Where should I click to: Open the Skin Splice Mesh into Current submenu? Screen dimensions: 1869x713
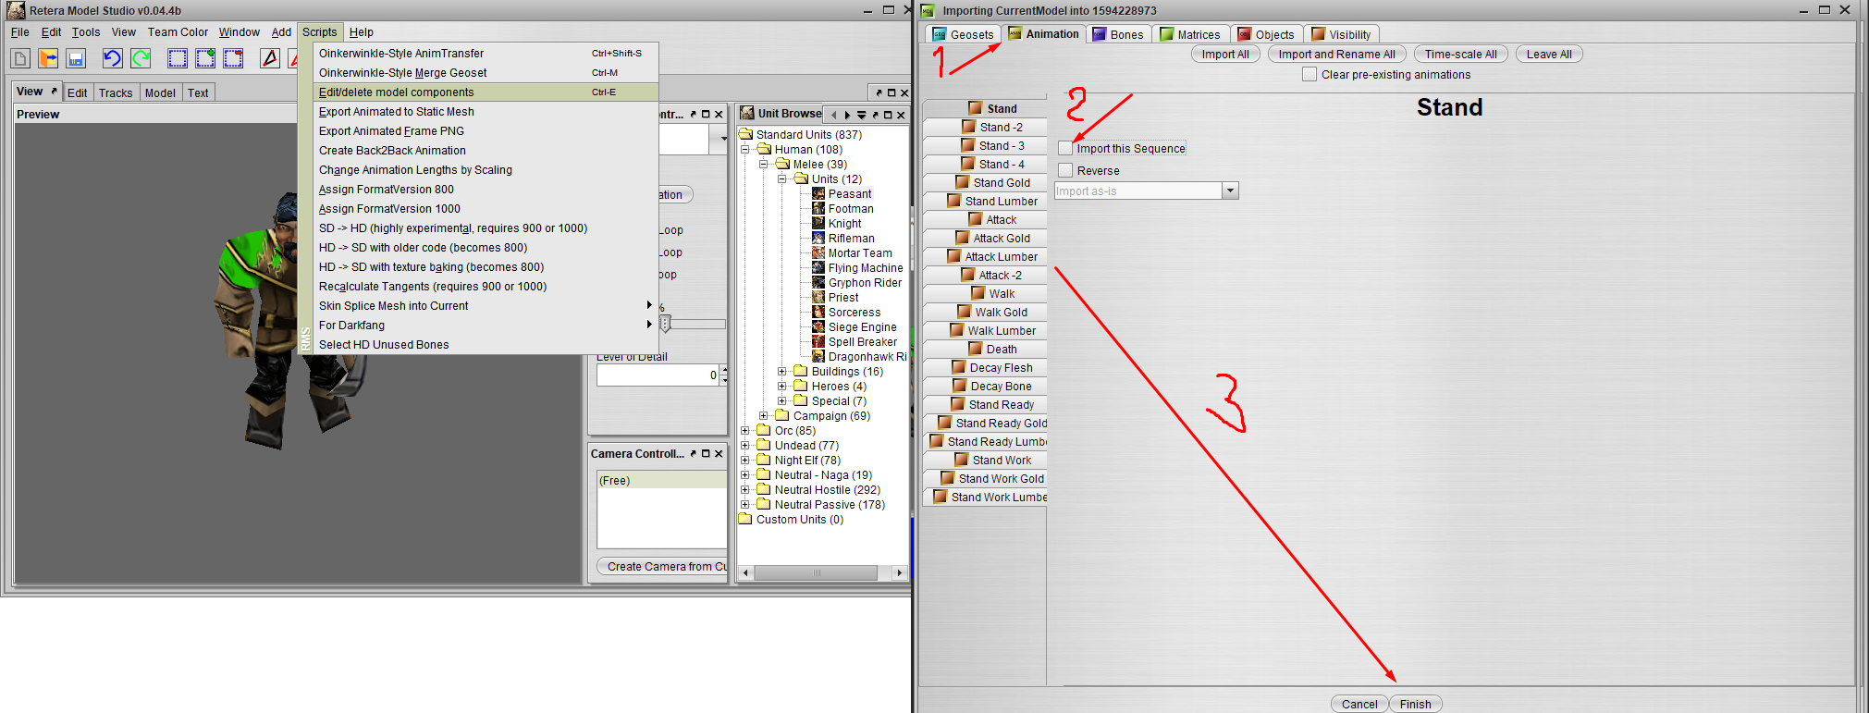[486, 306]
